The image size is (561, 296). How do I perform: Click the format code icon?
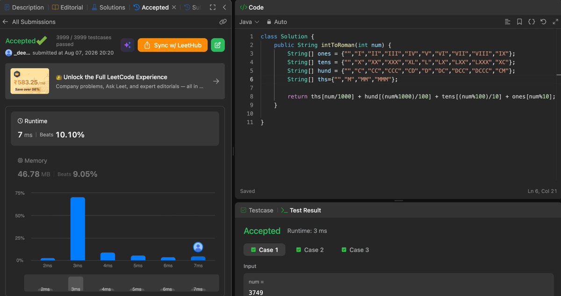coord(508,22)
